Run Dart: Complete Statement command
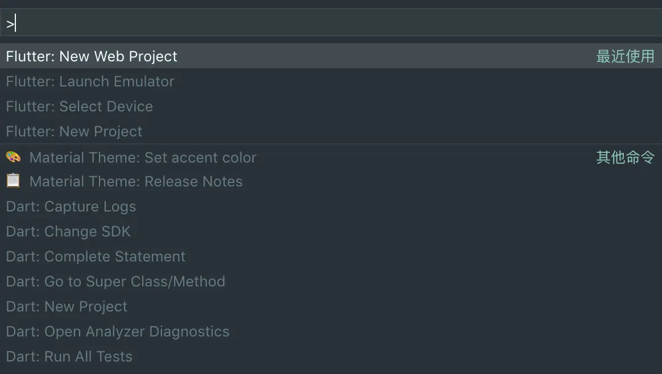The width and height of the screenshot is (662, 374). [x=96, y=256]
